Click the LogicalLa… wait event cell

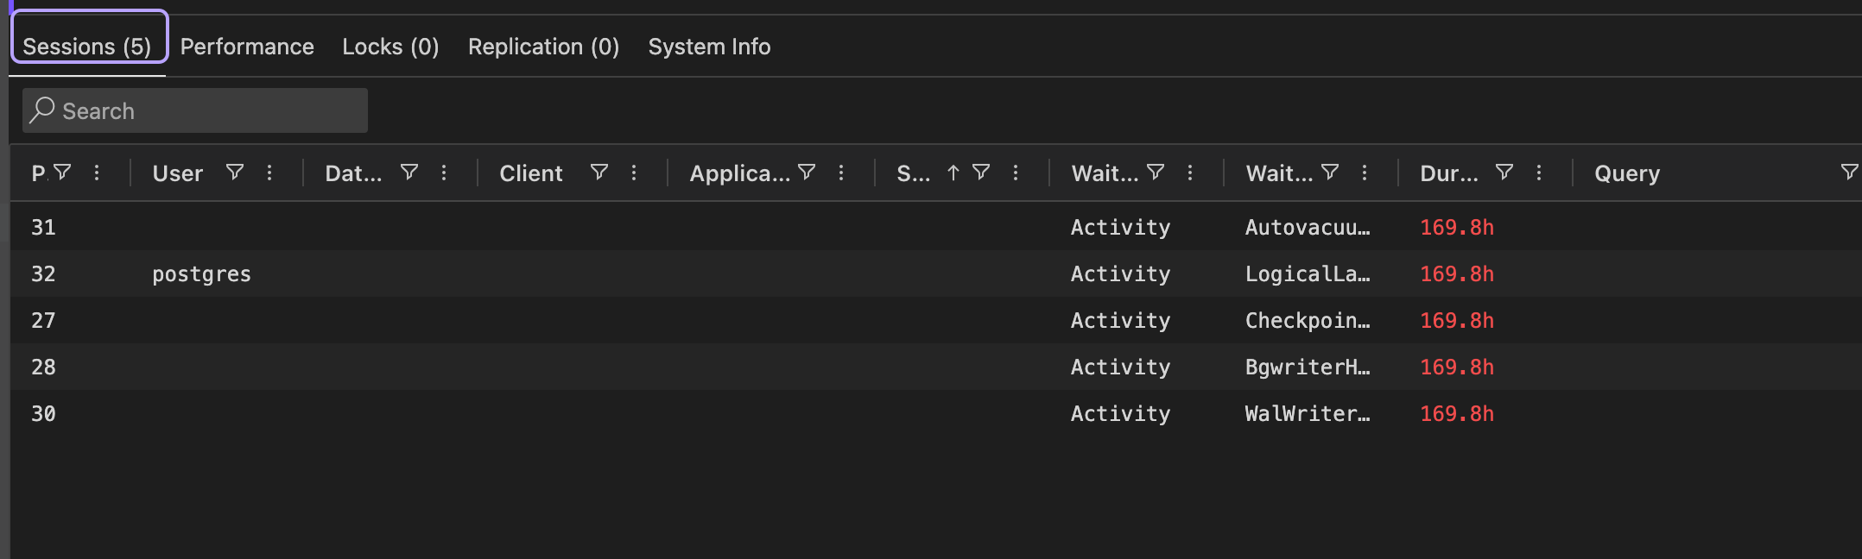pos(1308,273)
